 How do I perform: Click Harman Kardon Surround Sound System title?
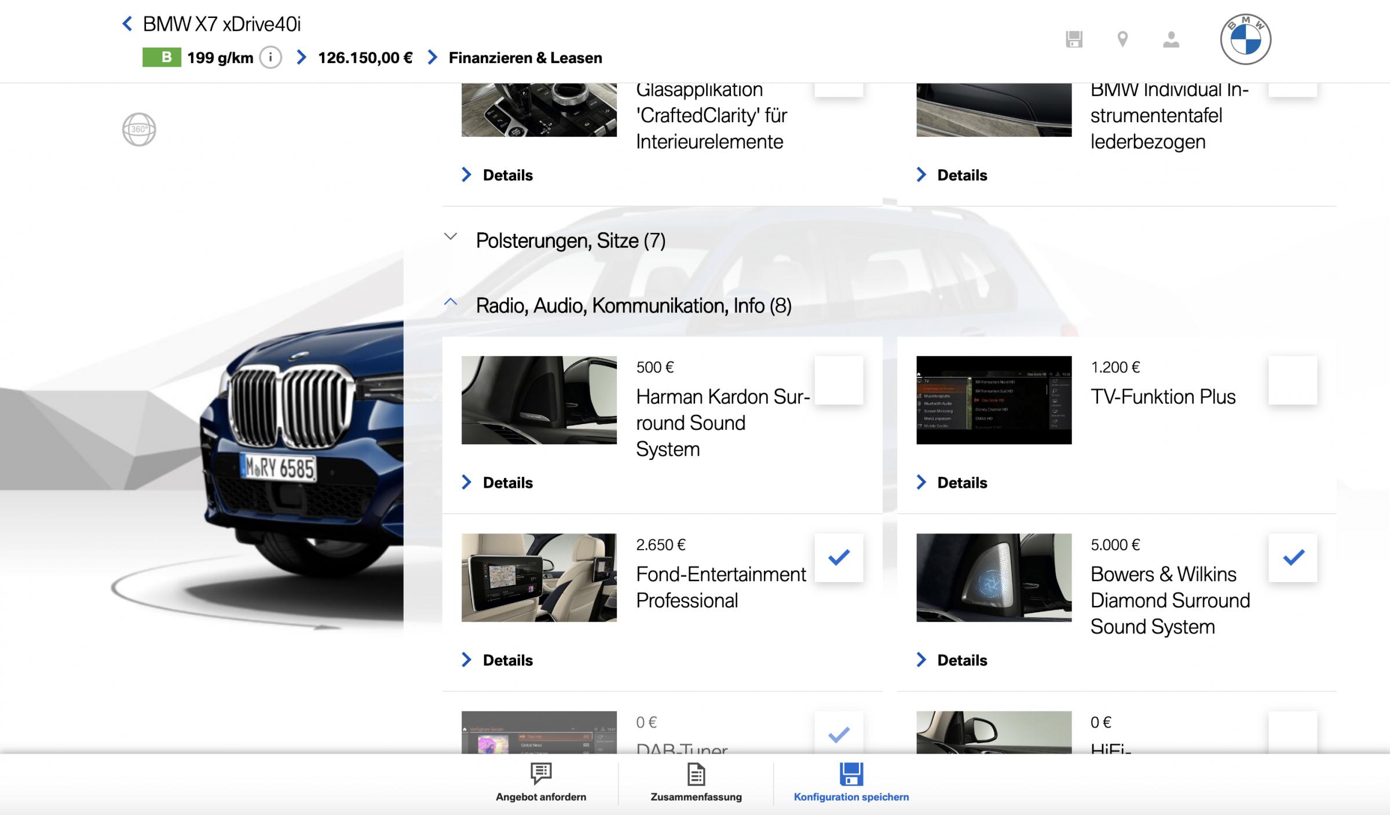point(723,423)
